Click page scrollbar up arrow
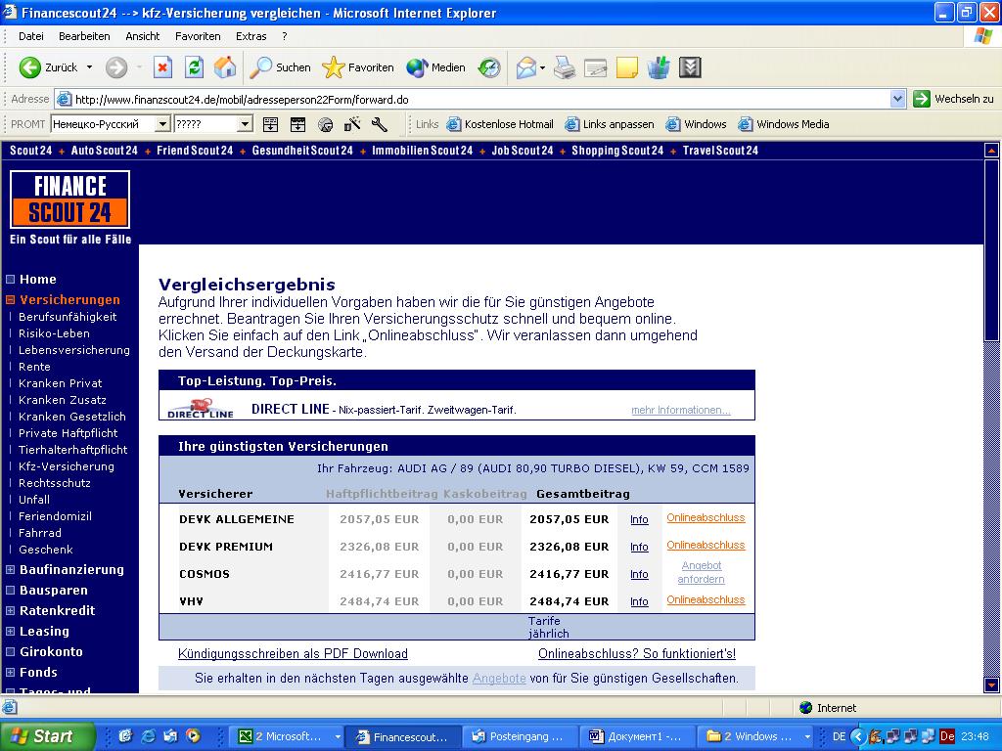Image resolution: width=1002 pixels, height=751 pixels. tap(991, 151)
